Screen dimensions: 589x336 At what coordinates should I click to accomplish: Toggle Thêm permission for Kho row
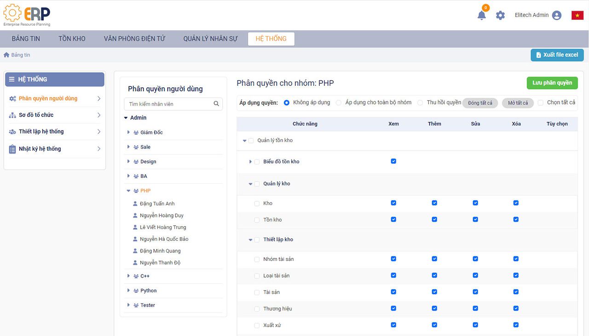pos(434,203)
